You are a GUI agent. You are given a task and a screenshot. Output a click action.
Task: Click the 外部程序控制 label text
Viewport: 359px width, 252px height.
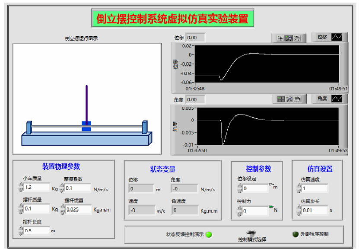pos(315,234)
